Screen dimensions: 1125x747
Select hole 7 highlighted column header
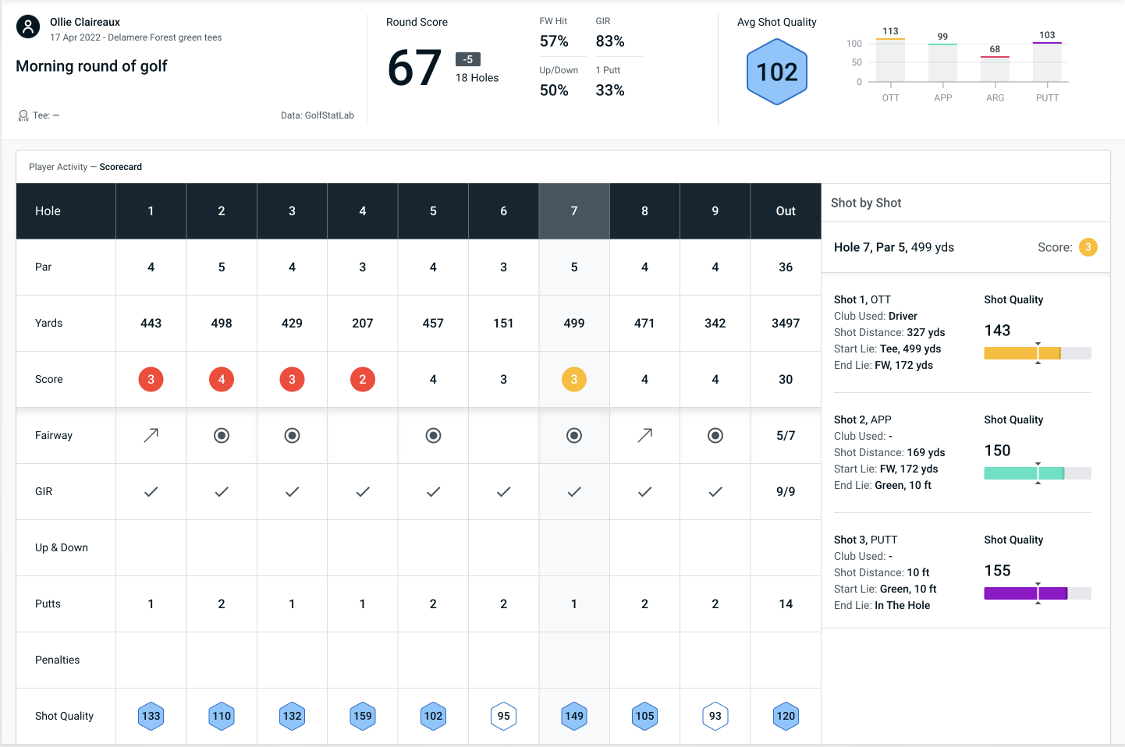(574, 211)
